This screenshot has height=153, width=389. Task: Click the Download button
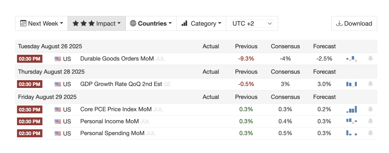tap(354, 24)
